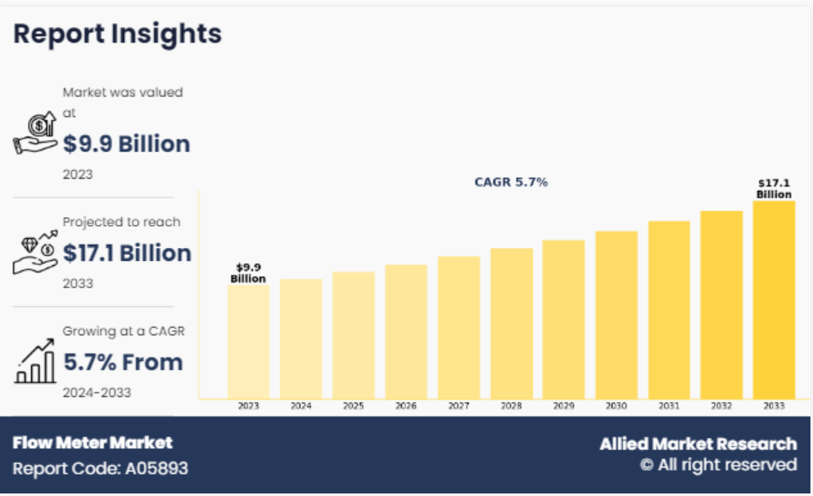This screenshot has width=813, height=496.
Task: Click the Flow Meter Market title
Action: (x=93, y=443)
